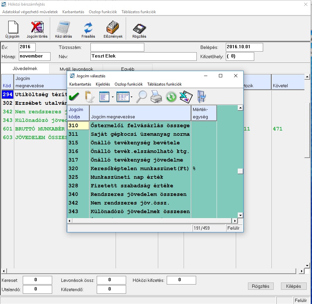This screenshot has height=304, width=312.
Task: Click the Törzsszám input field
Action: point(117,47)
